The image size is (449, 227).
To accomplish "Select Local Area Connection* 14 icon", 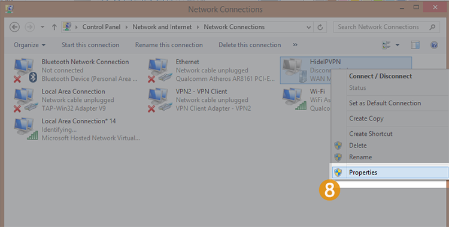I will coord(26,129).
